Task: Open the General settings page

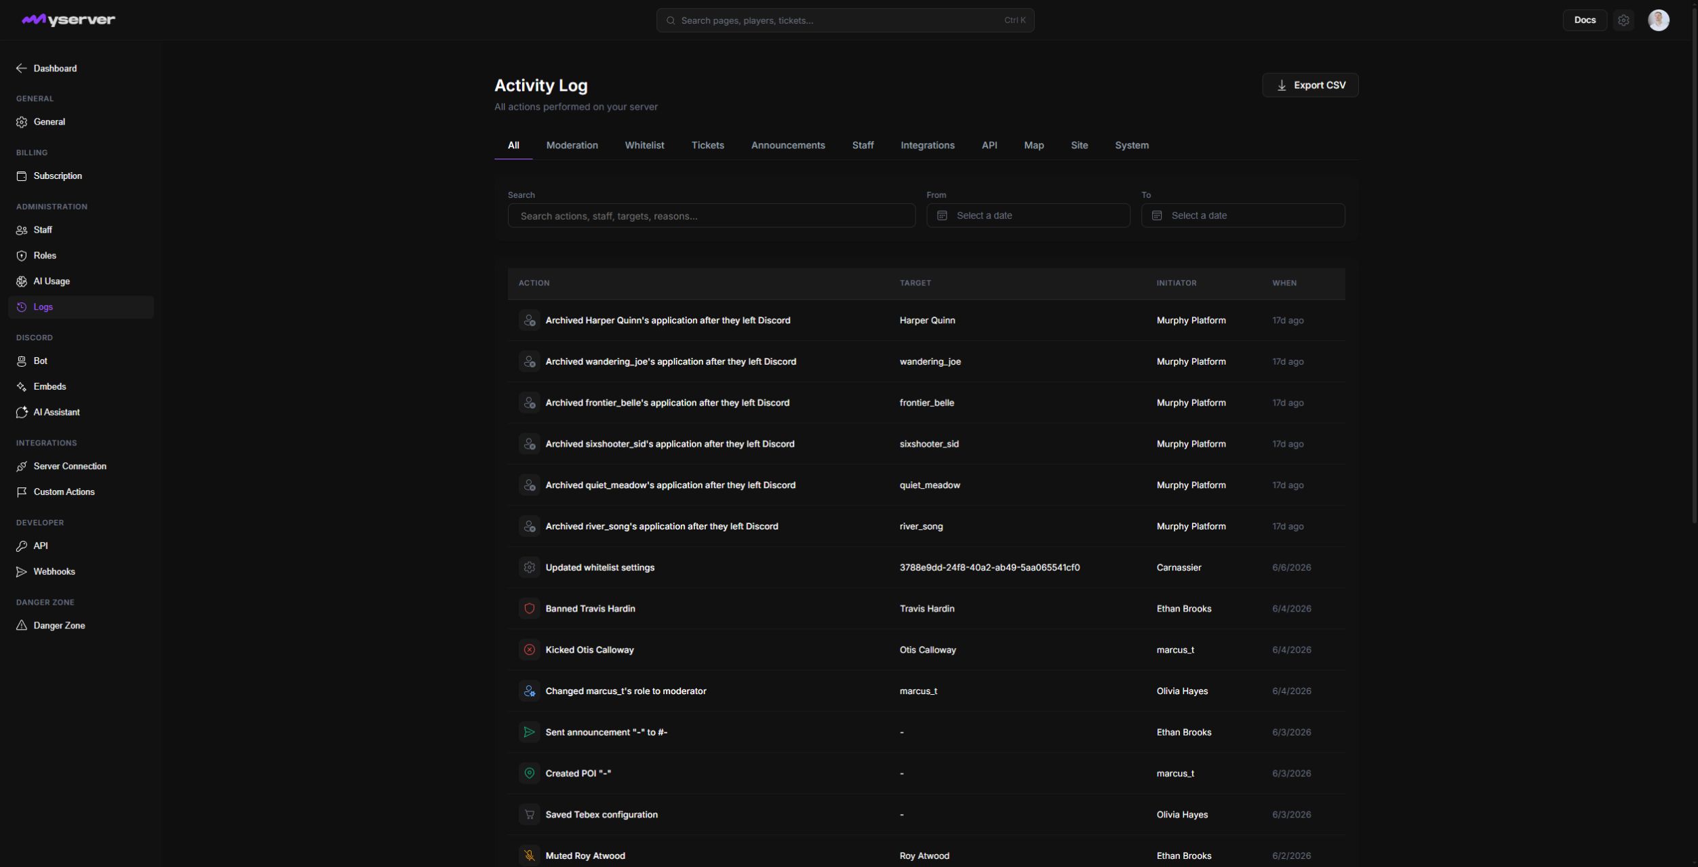Action: 81,122
